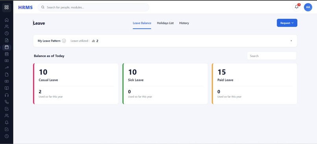
Task: Open the Paid Leave card
Action: click(254, 84)
